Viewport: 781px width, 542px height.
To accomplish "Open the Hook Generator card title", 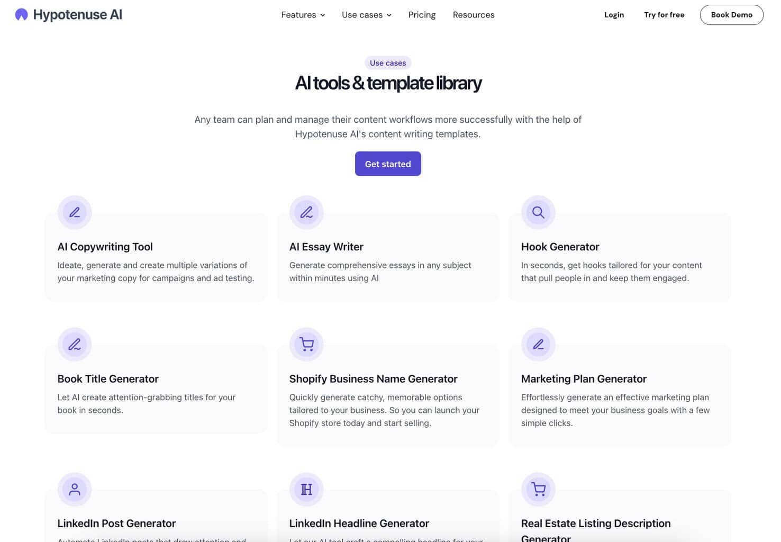I will point(560,247).
